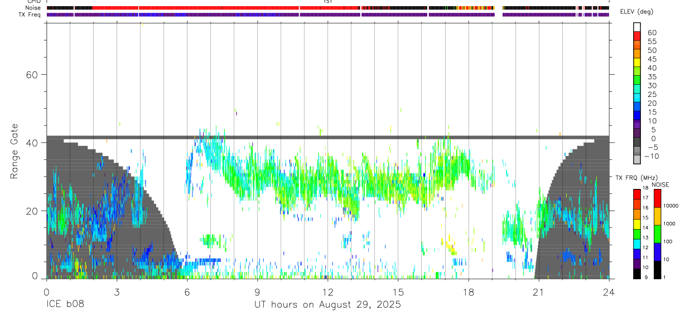The height and width of the screenshot is (316, 685).
Task: Pick the cyan segment of the TX FRQ colorbar
Action: 637,244
